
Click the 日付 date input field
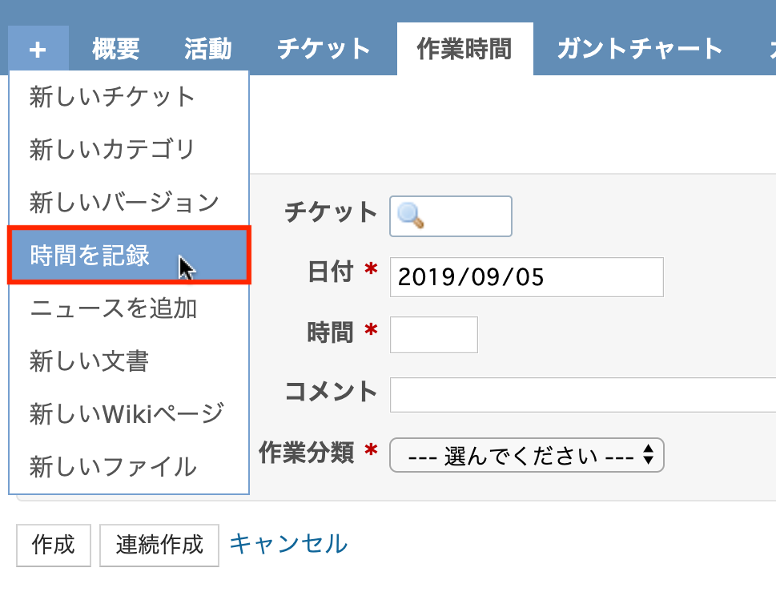(x=527, y=276)
